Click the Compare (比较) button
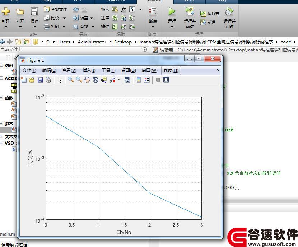The height and width of the screenshot is (247, 298). (51, 18)
